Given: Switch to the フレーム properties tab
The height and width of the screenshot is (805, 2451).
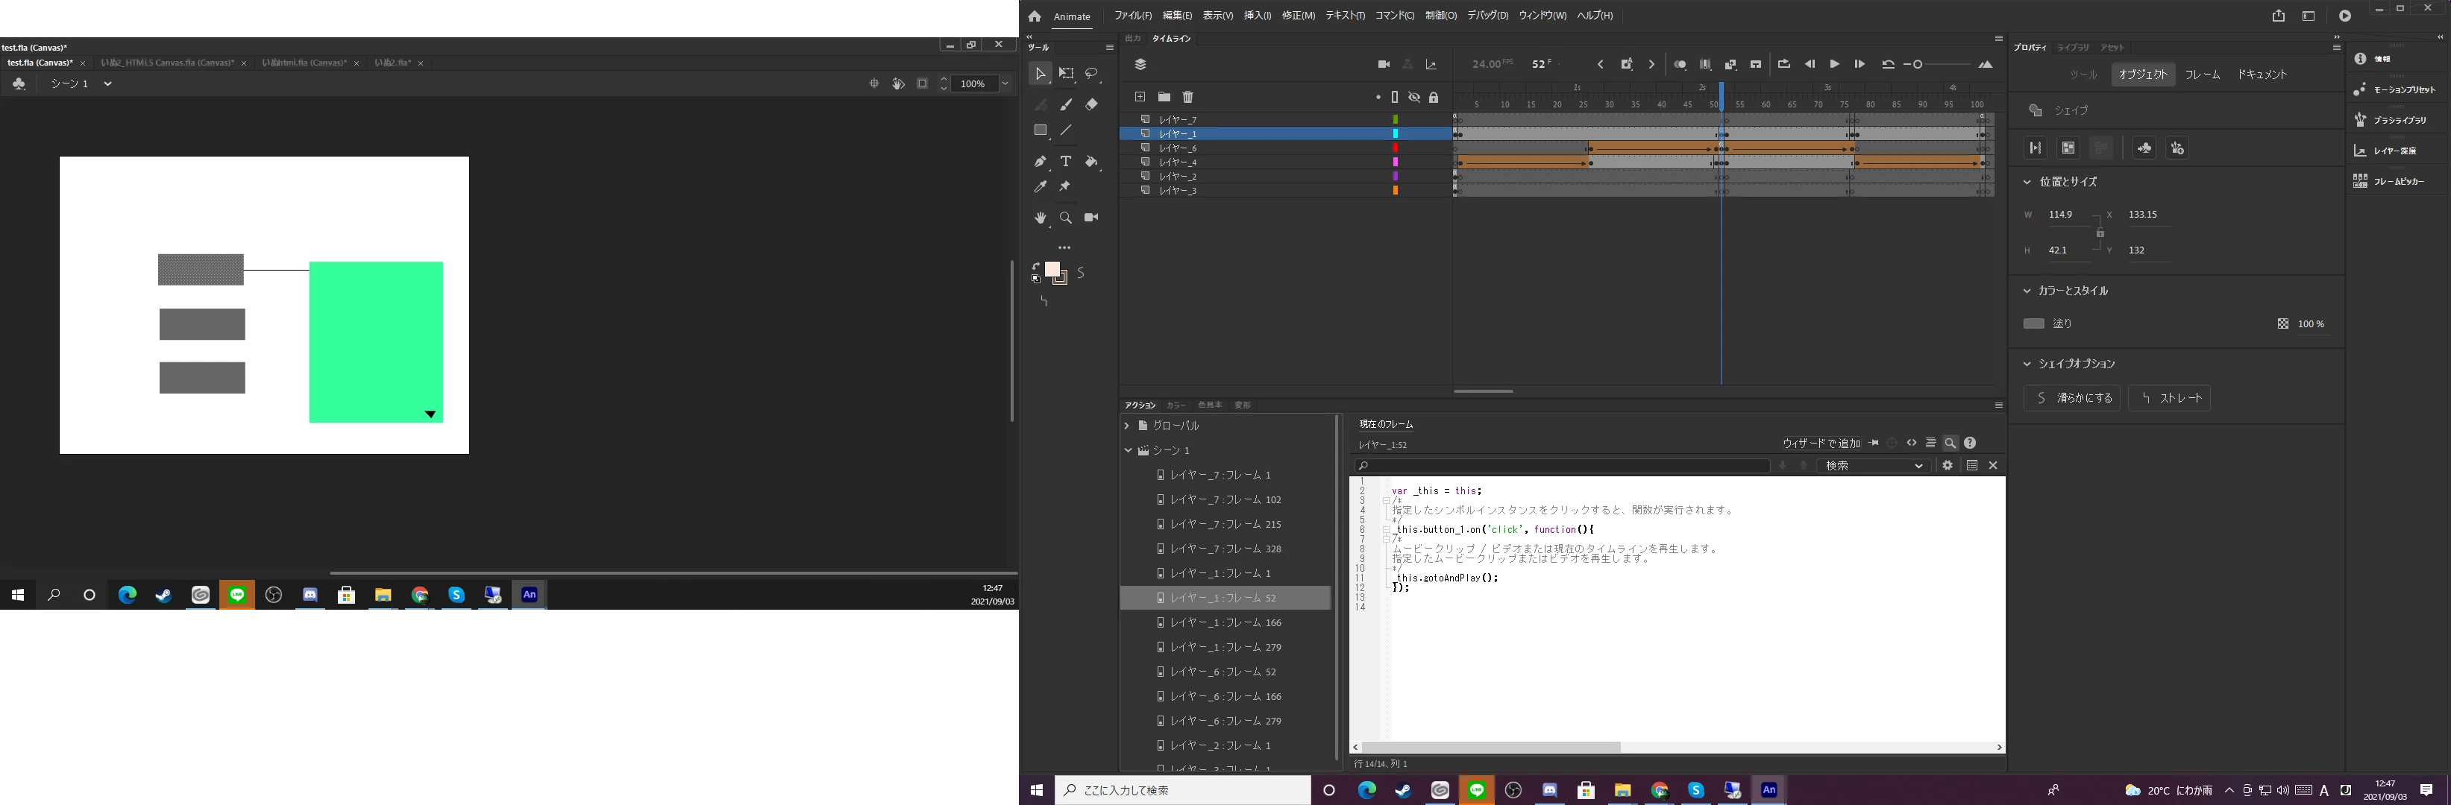Looking at the screenshot, I should tap(2202, 74).
